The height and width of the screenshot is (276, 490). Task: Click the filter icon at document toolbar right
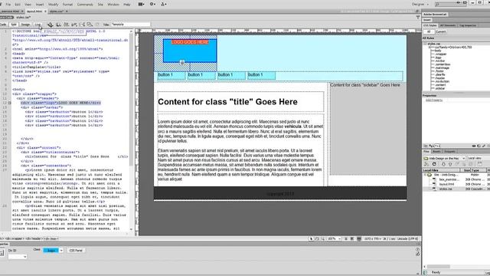click(x=418, y=18)
